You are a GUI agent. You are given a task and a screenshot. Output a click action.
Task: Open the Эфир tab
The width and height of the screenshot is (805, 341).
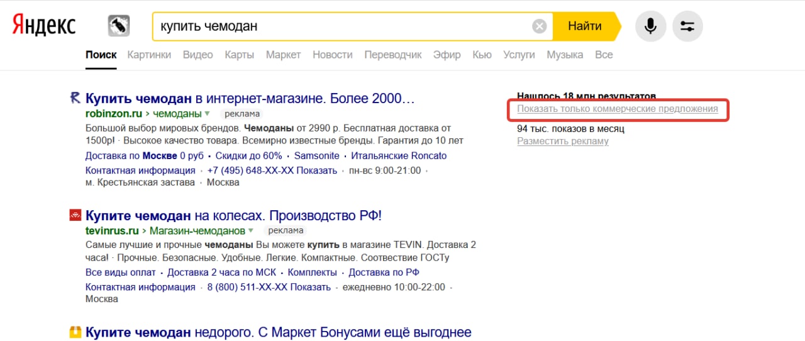coord(447,55)
